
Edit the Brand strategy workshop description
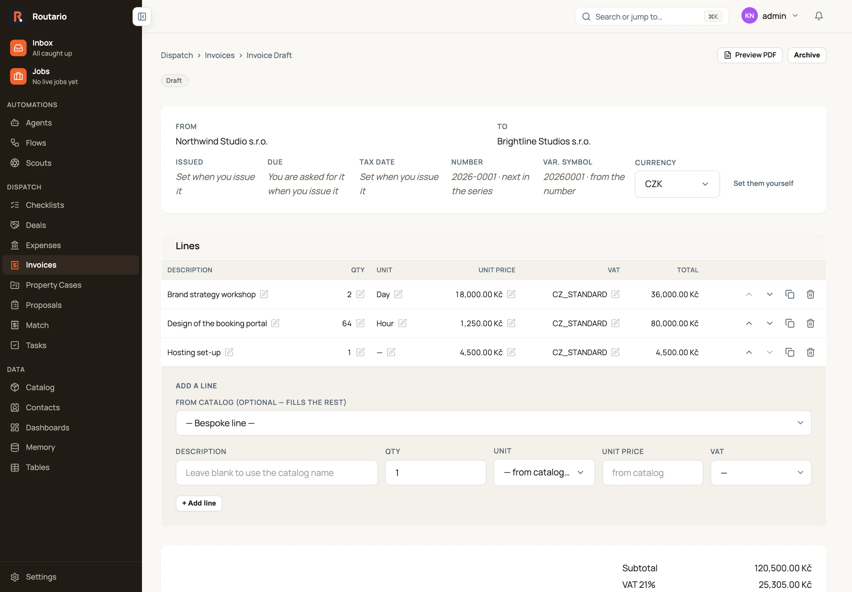click(264, 294)
